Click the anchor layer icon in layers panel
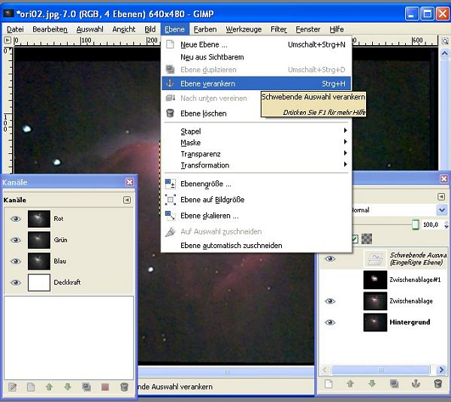This screenshot has height=402, width=451. 416,383
